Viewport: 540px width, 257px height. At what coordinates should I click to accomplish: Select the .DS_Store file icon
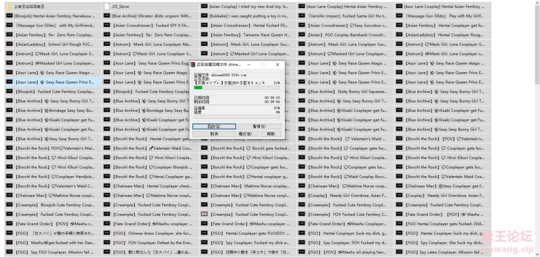(x=107, y=6)
